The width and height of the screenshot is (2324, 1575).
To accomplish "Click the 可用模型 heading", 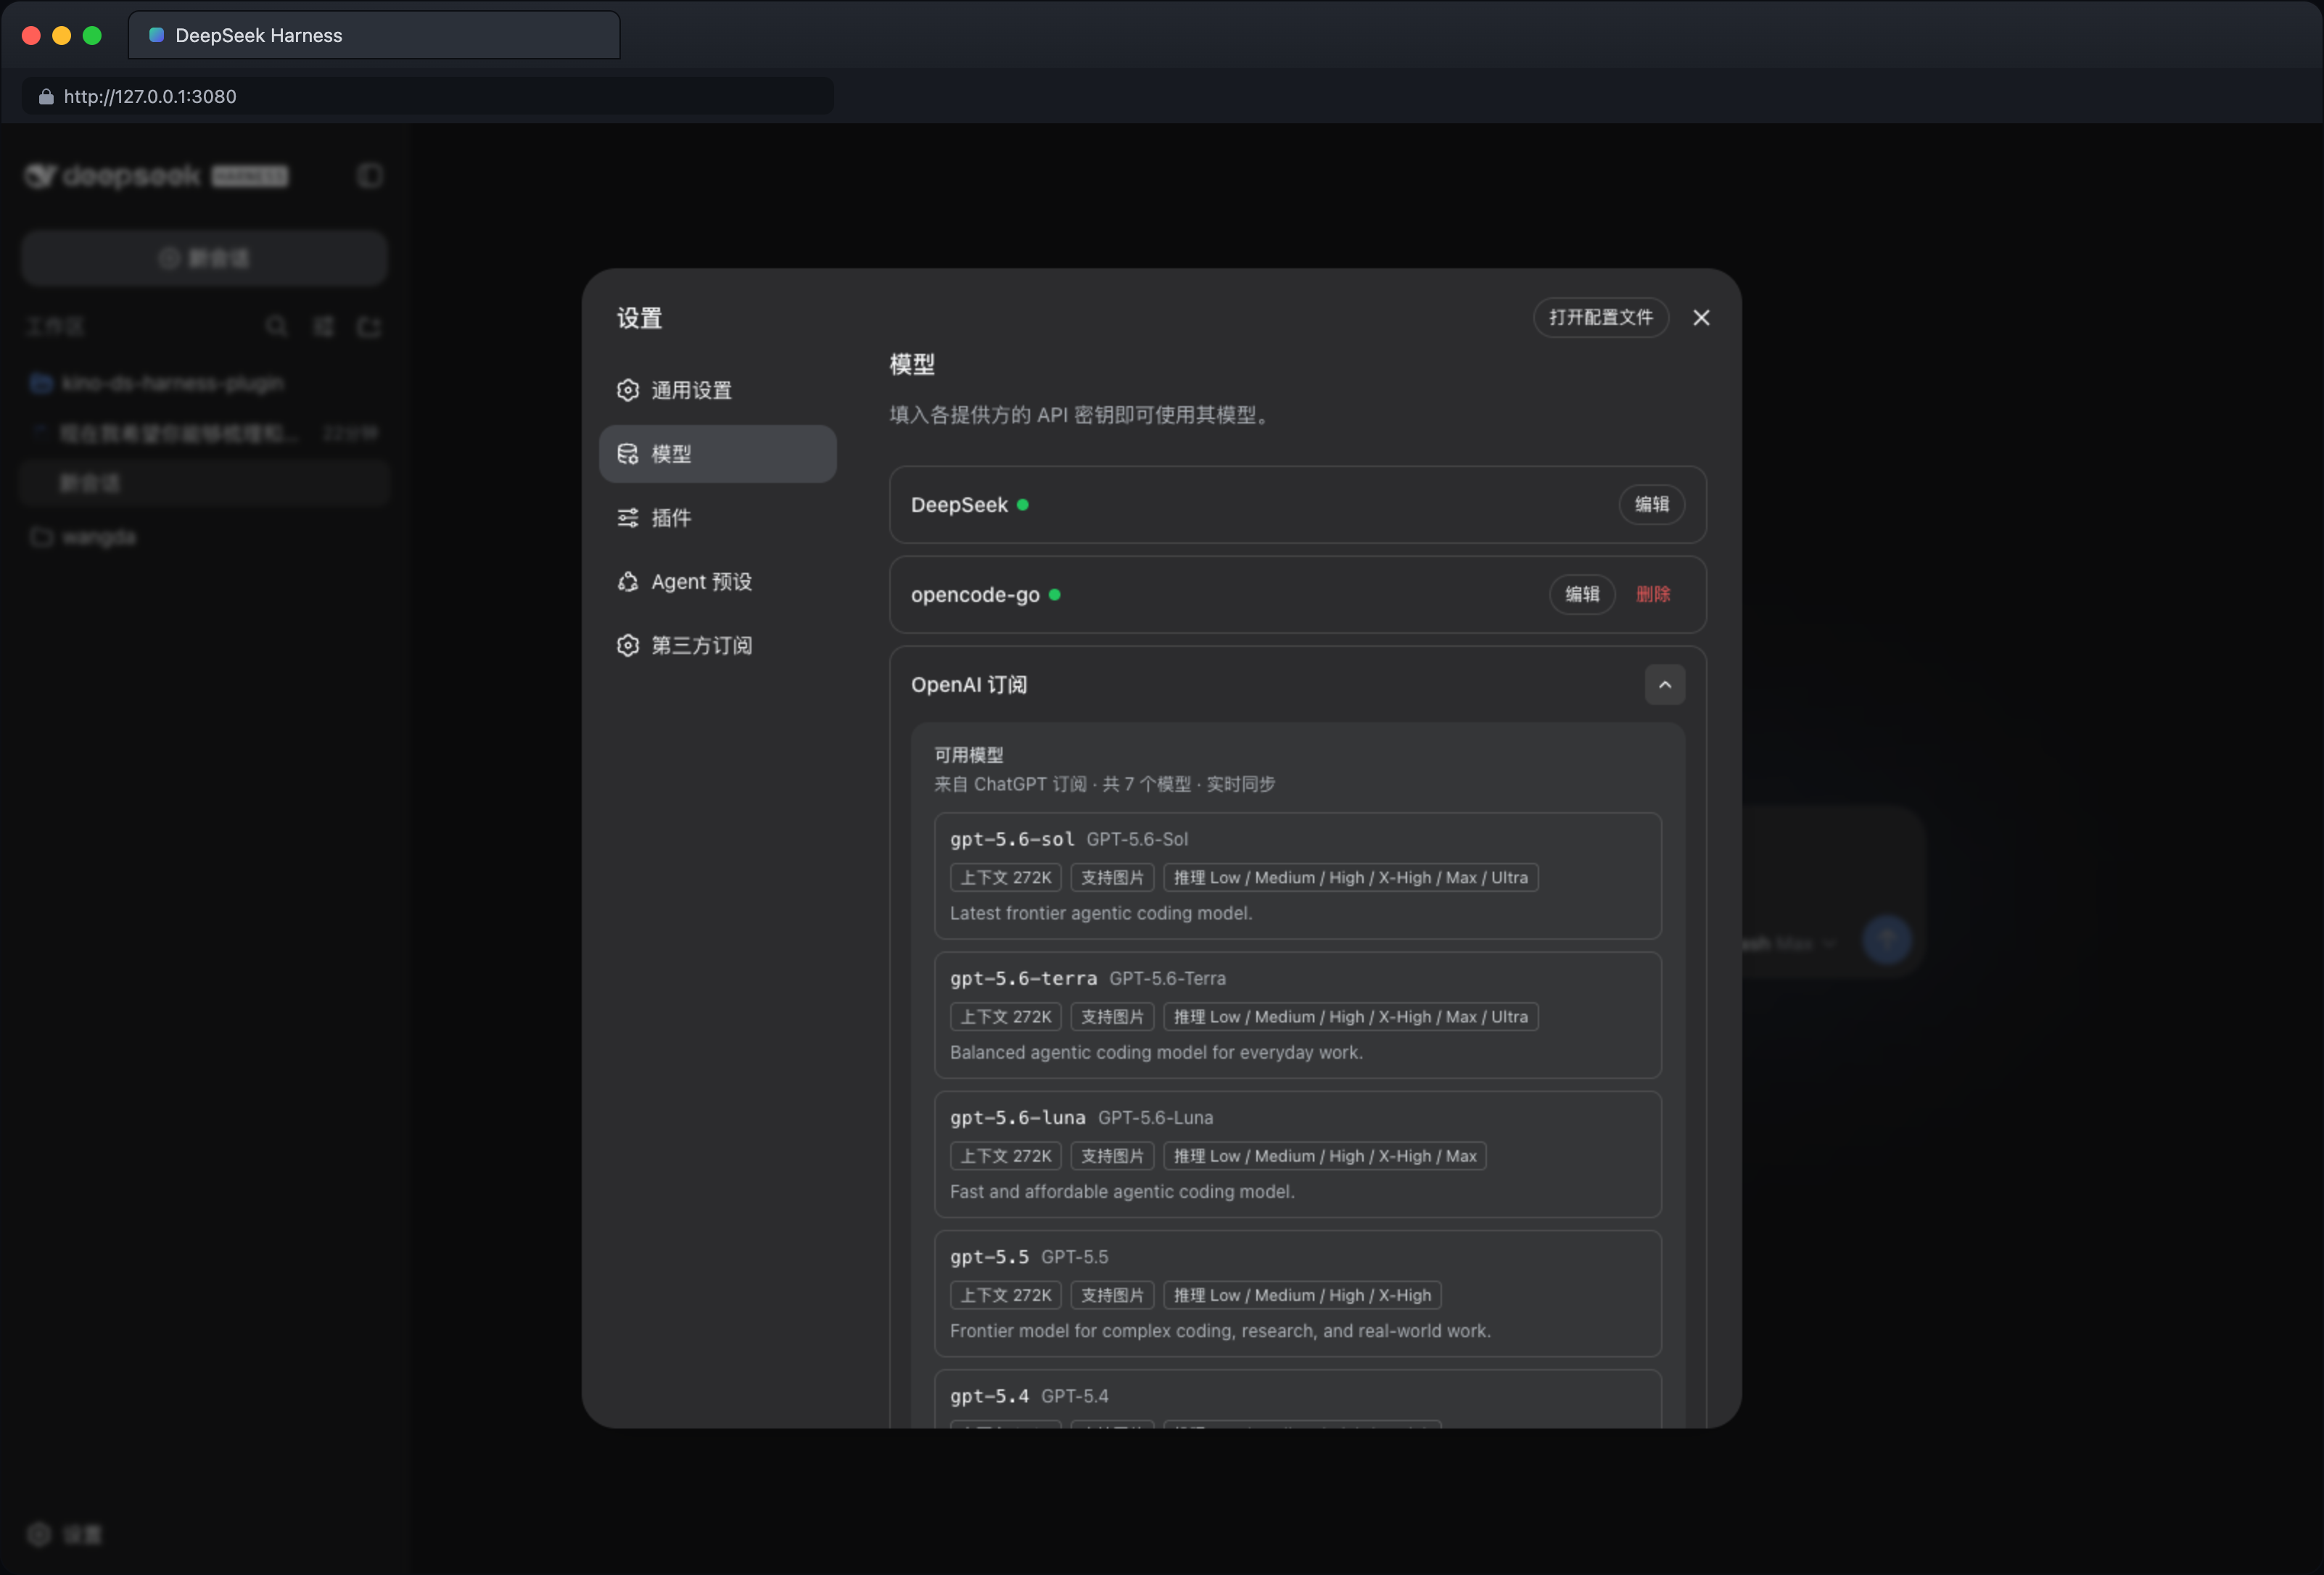I will pos(968,755).
